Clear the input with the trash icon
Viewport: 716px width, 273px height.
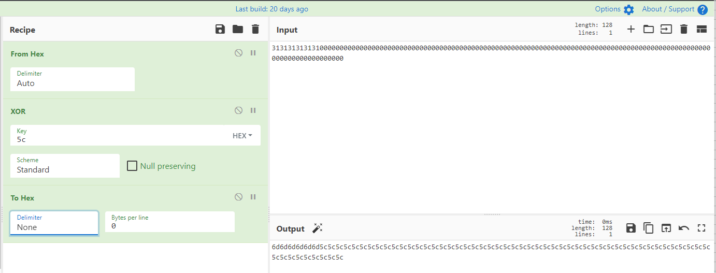point(684,30)
